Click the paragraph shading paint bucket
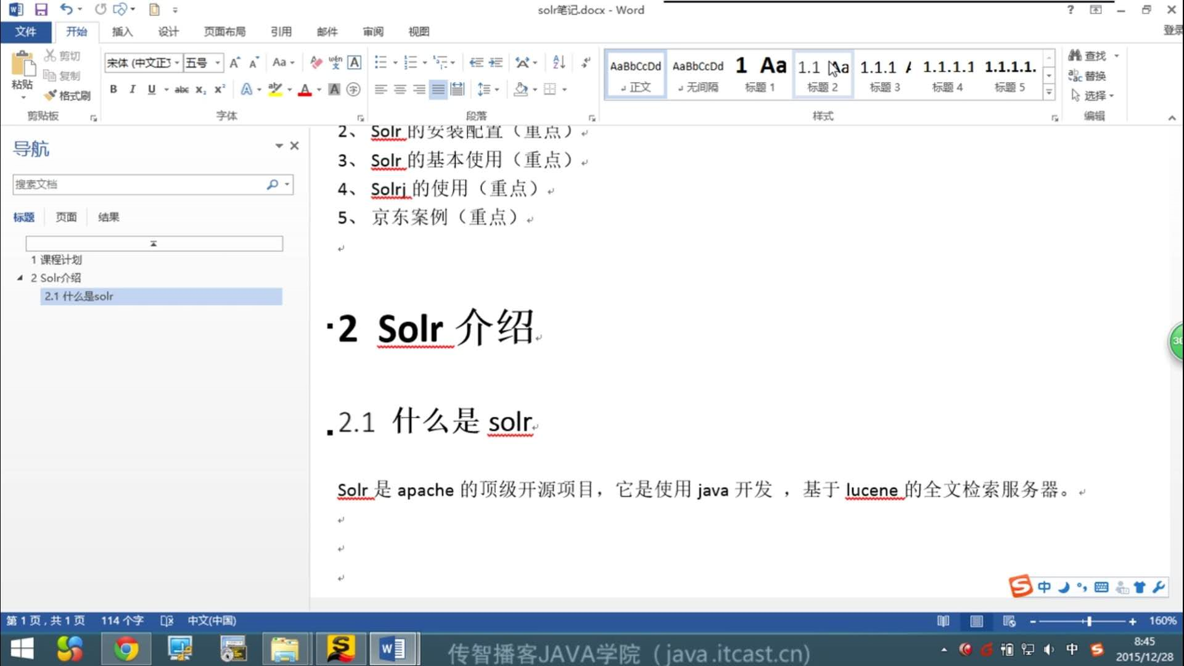Screen dimensions: 1184x666 pos(521,89)
